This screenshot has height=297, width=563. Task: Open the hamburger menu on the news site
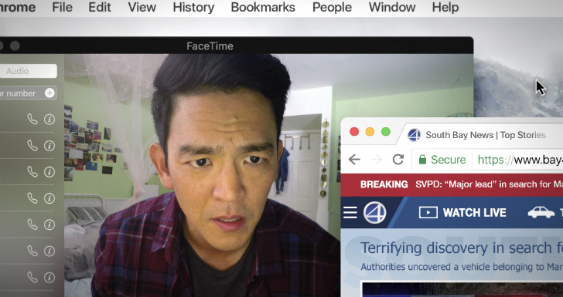point(350,212)
